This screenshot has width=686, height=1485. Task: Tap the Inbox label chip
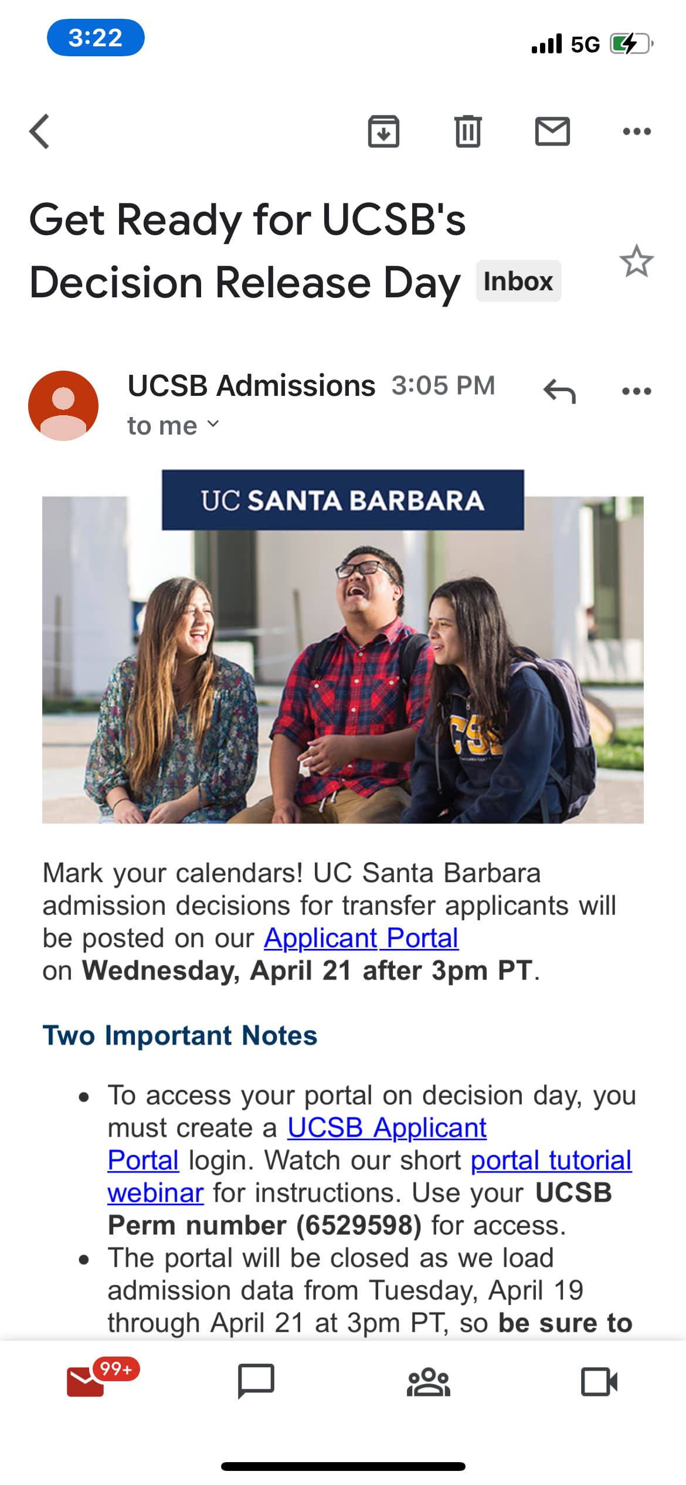(518, 282)
